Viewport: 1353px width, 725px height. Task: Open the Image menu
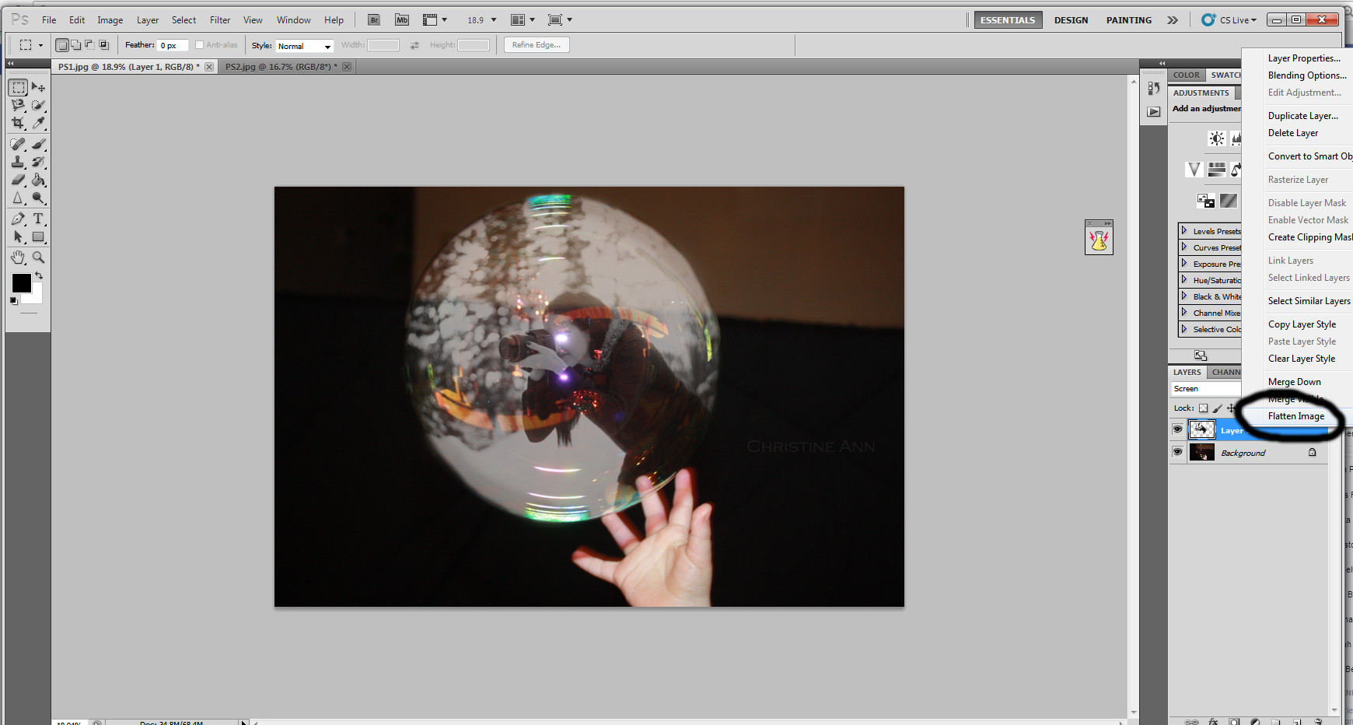[x=110, y=20]
